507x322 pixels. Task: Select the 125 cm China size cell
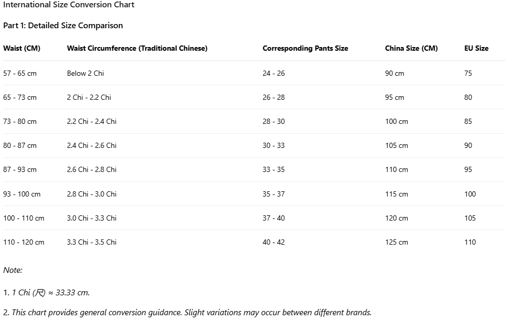[x=396, y=242]
